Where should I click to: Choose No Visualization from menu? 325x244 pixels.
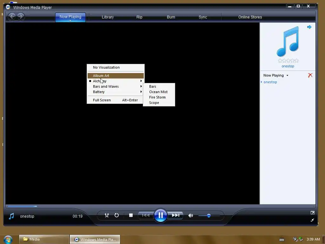(x=116, y=67)
